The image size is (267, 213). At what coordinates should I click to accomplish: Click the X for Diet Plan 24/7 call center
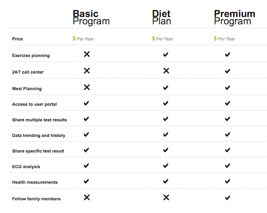(x=166, y=70)
